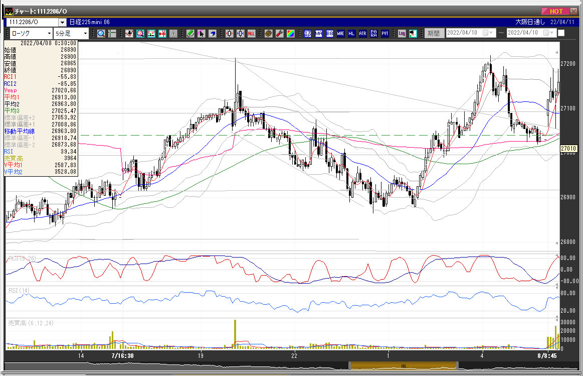This screenshot has height=376, width=583.
Task: Click the yen sign arrow icon
Action: (162, 34)
